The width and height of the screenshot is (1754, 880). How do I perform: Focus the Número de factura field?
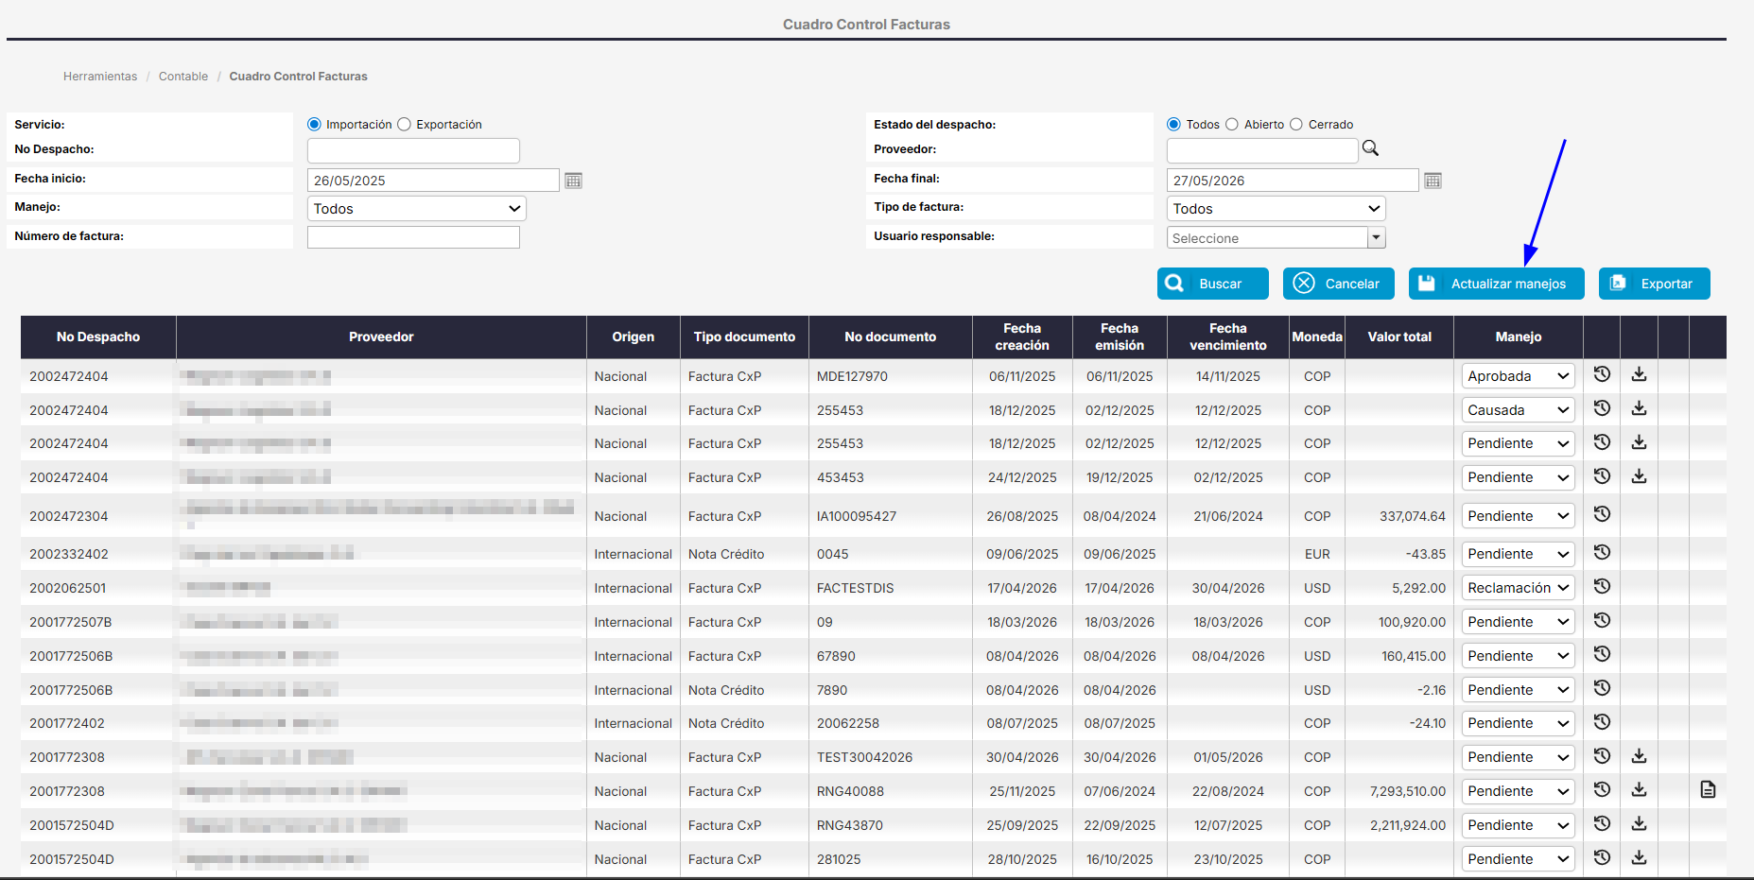click(x=413, y=237)
